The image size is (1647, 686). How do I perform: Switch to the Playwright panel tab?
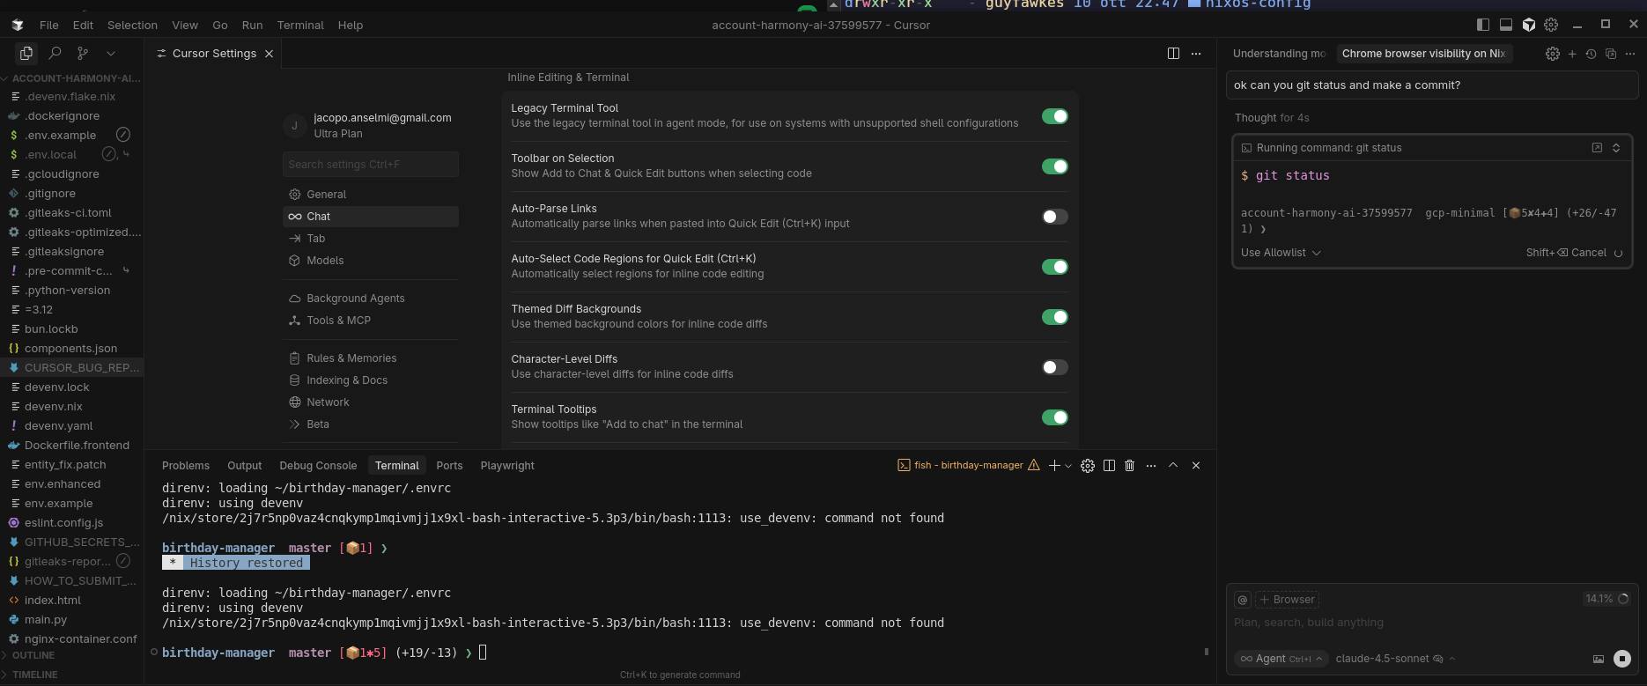pos(507,466)
